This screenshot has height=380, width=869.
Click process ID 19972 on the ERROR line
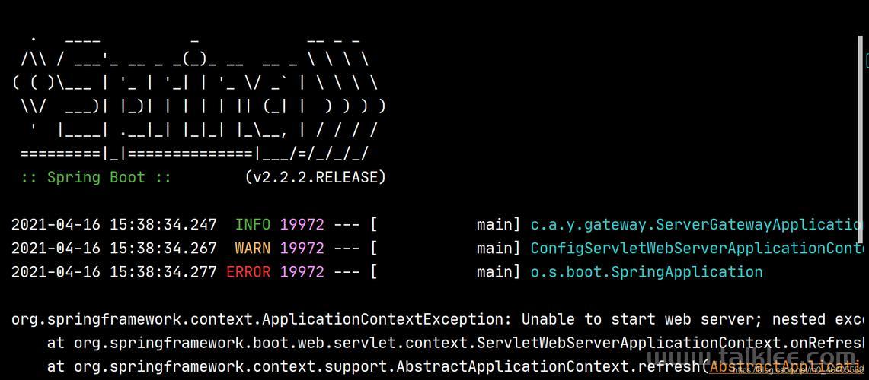[x=302, y=272]
